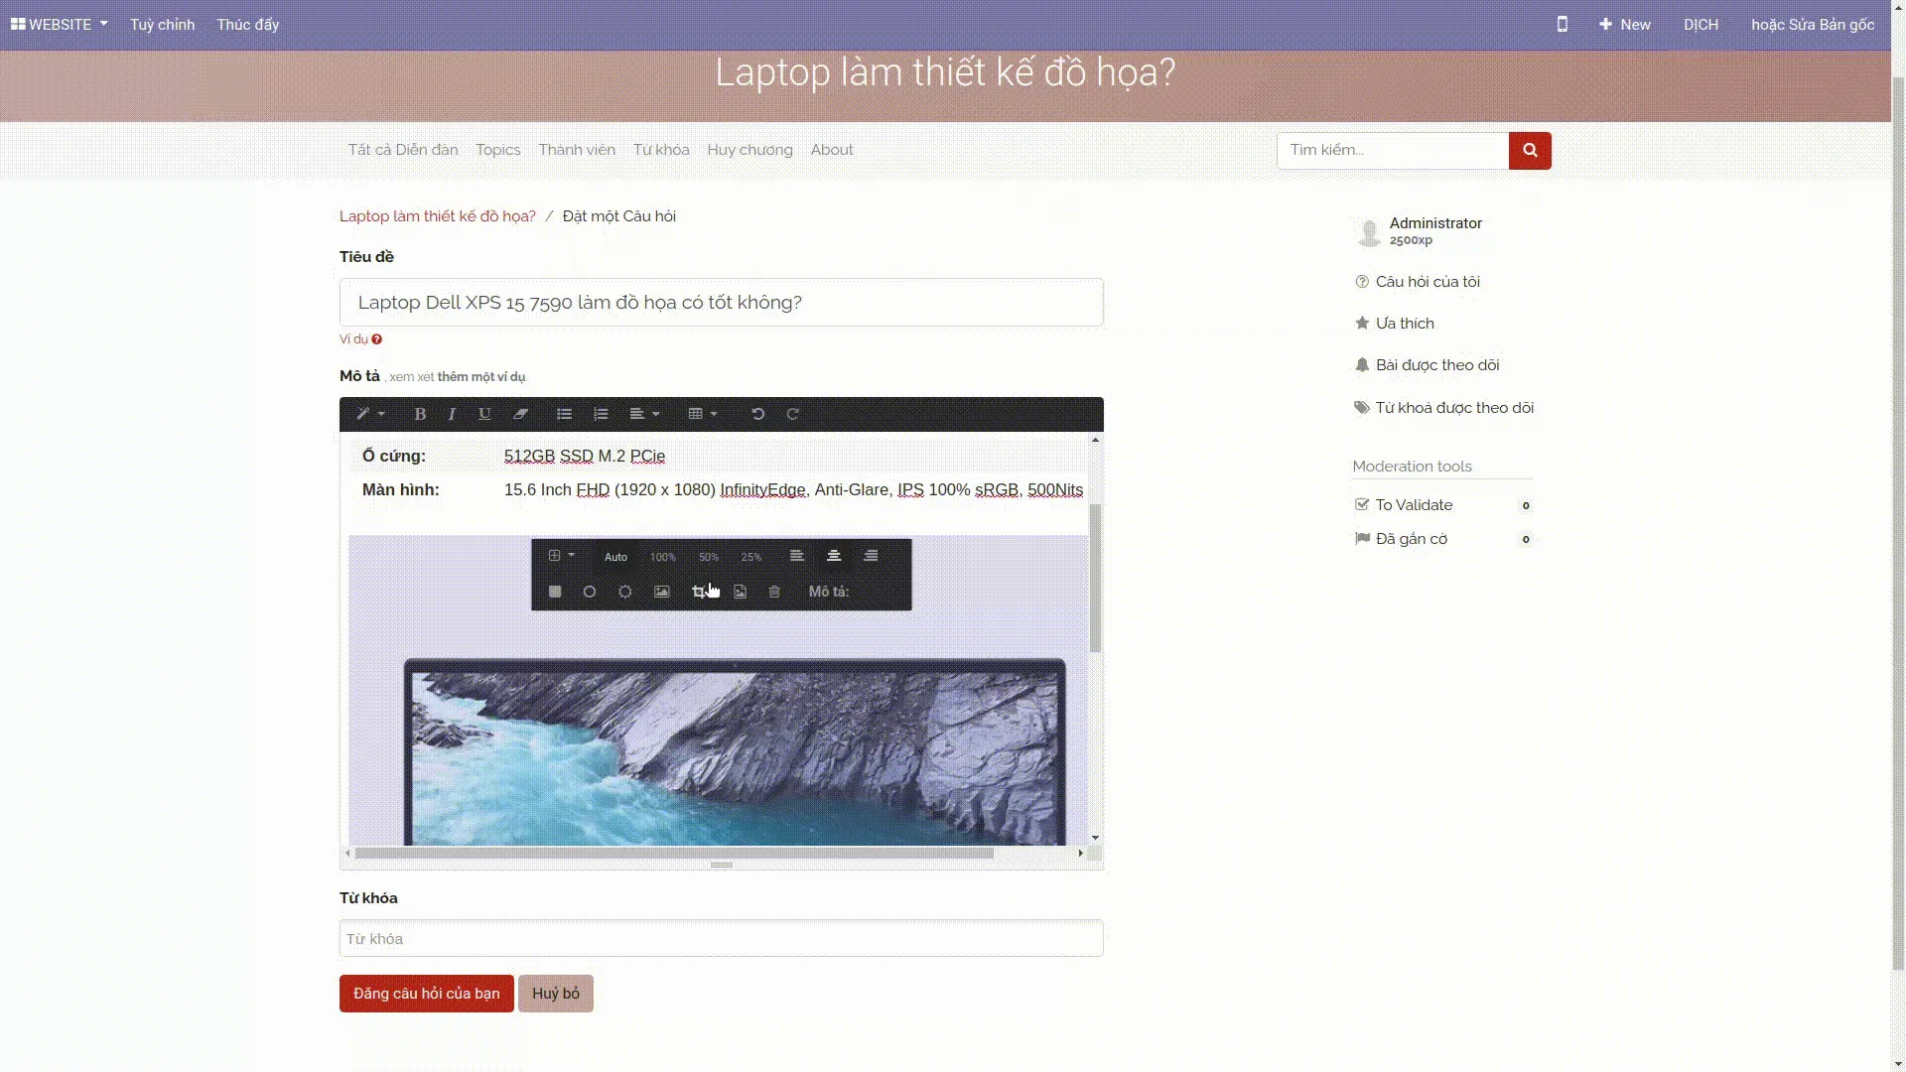Open the paragraph alignment dropdown
This screenshot has width=1906, height=1072.
pyautogui.click(x=644, y=414)
